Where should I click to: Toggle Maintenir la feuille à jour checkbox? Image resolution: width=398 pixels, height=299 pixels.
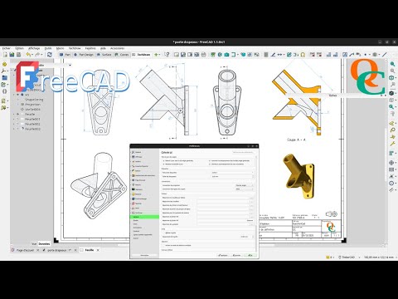(x=163, y=164)
